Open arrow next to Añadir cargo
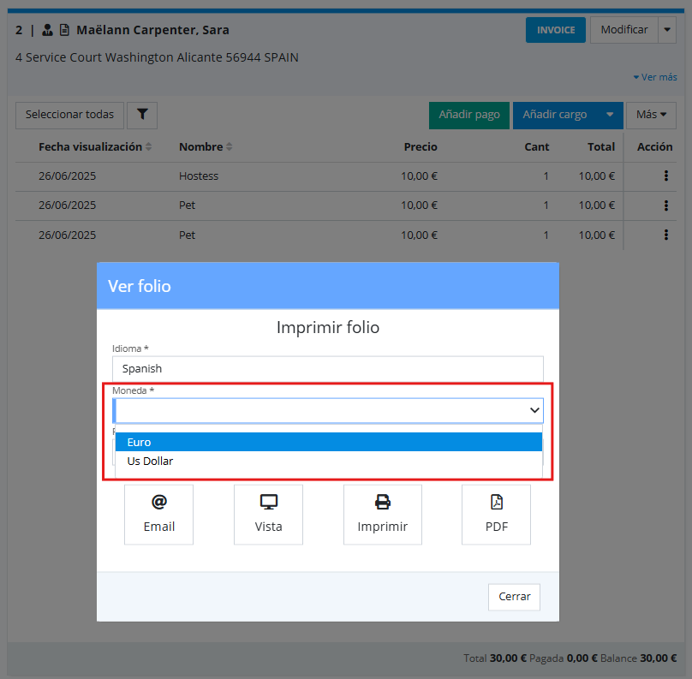Screen dimensions: 692x679 (609, 115)
